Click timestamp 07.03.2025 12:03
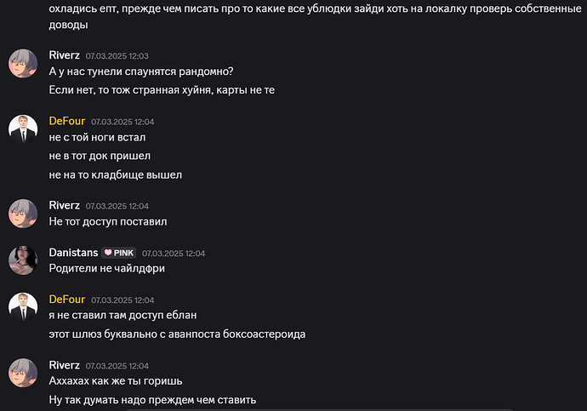This screenshot has width=587, height=411. tap(117, 56)
